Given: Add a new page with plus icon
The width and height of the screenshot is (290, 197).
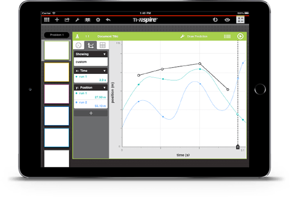Looking at the screenshot, I should coord(57,19).
